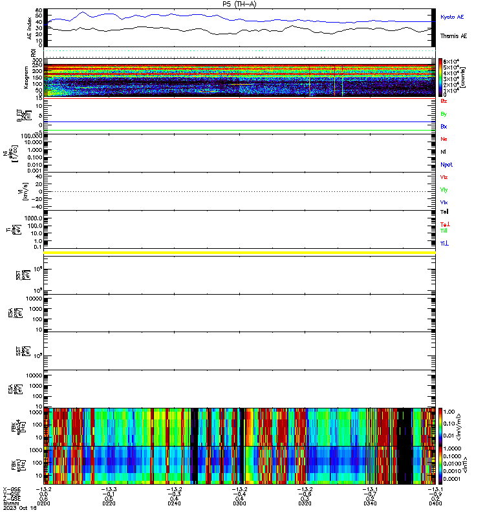Click the red Viz velocity label

point(444,177)
